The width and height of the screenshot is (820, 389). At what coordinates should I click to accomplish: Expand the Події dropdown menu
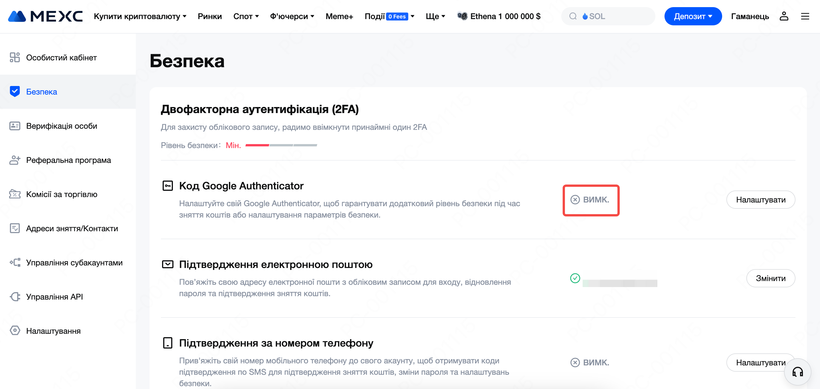389,16
